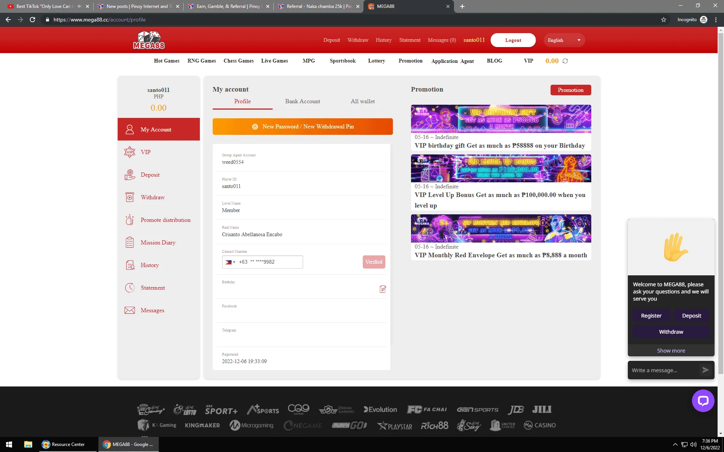Expand Show more in chat widget
Viewport: 724px width, 452px height.
[671, 350]
